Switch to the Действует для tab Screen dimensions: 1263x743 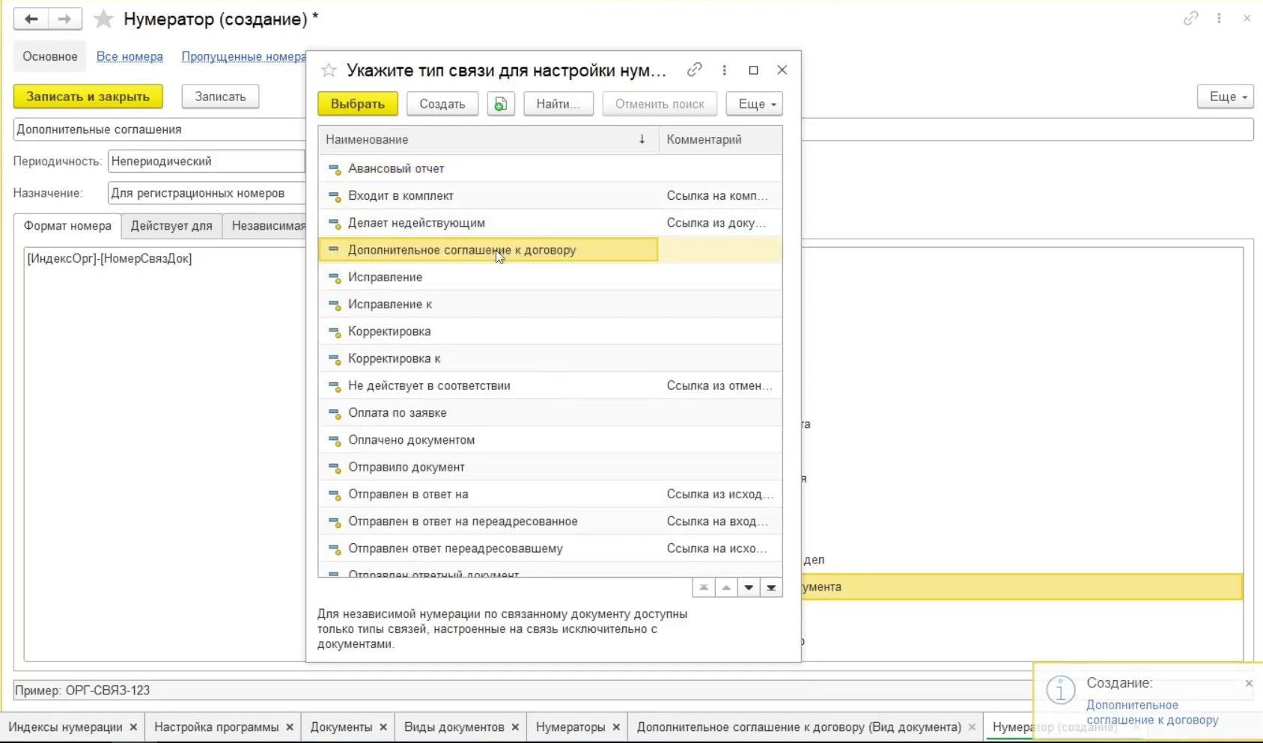[171, 226]
